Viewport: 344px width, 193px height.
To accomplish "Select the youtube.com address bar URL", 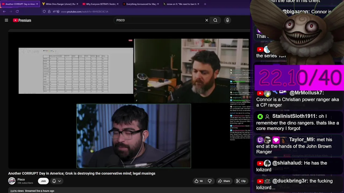I will (x=85, y=12).
